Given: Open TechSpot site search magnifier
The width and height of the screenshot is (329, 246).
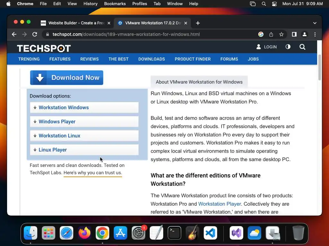Looking at the screenshot, I should click(x=302, y=47).
